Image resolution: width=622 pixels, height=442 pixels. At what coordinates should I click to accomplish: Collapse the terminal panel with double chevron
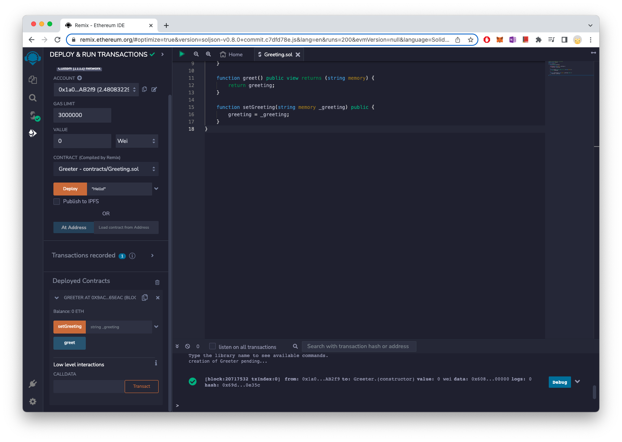point(177,346)
